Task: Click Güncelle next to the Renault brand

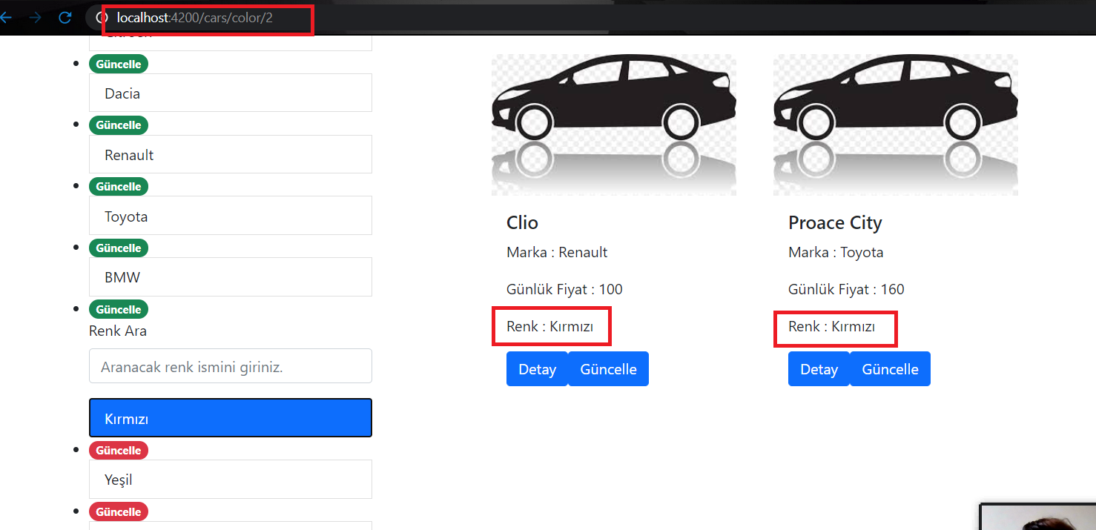Action: [x=118, y=125]
